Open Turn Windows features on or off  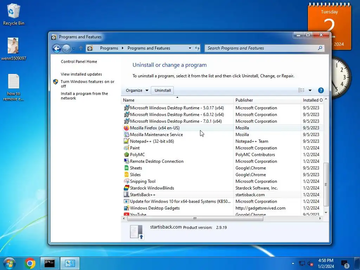coord(87,84)
